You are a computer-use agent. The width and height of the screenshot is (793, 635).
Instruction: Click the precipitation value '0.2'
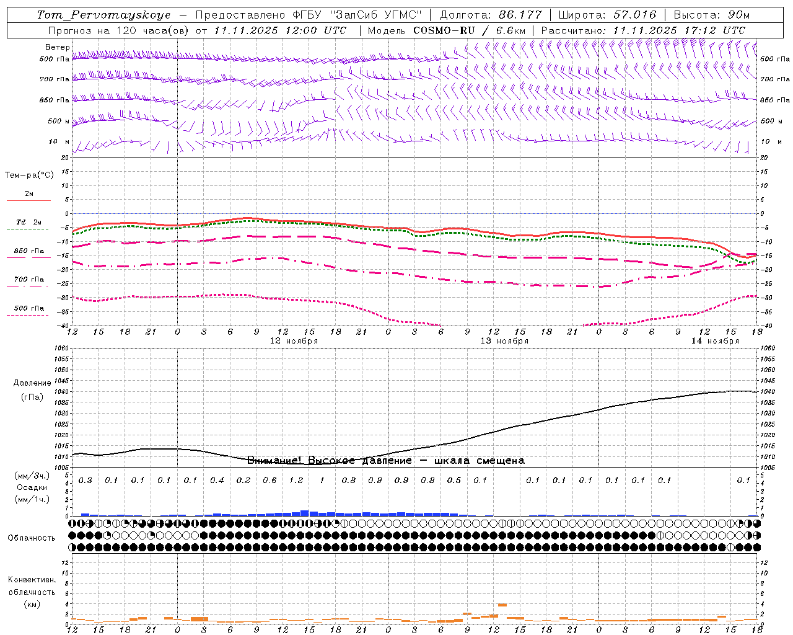point(243,480)
